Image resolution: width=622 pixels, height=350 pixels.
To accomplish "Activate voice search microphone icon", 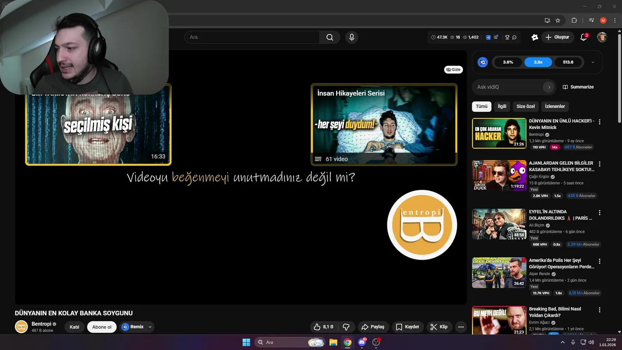I will tap(351, 37).
